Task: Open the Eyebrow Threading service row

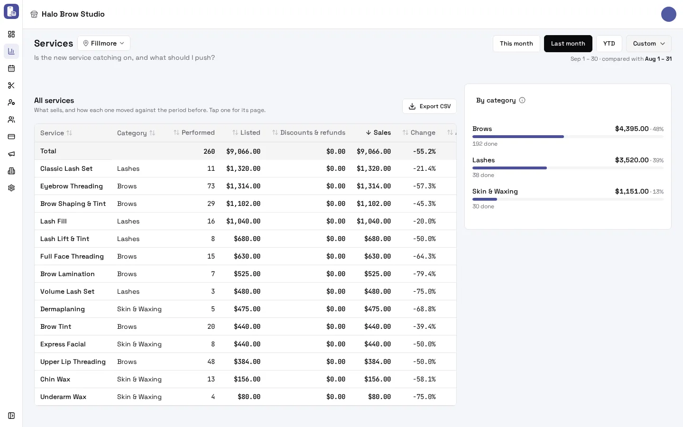Action: (245, 186)
